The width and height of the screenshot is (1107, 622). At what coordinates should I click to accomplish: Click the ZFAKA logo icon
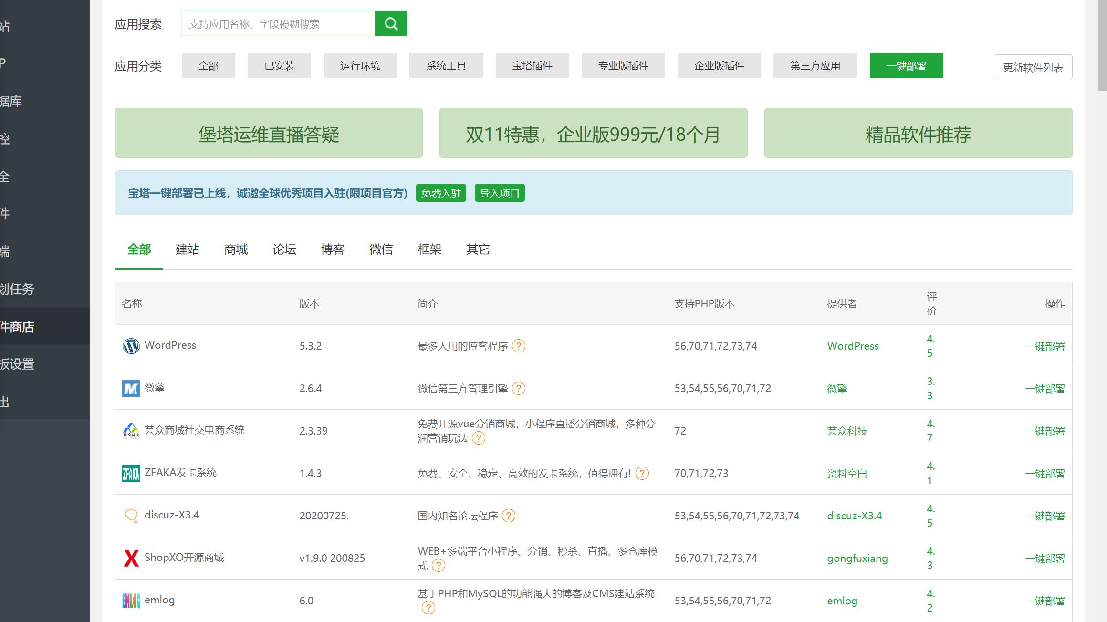(x=131, y=473)
